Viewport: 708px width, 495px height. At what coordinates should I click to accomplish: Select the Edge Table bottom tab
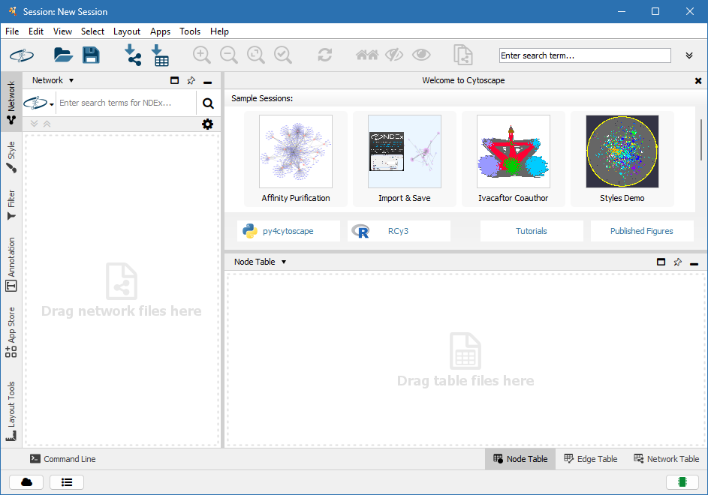point(591,459)
